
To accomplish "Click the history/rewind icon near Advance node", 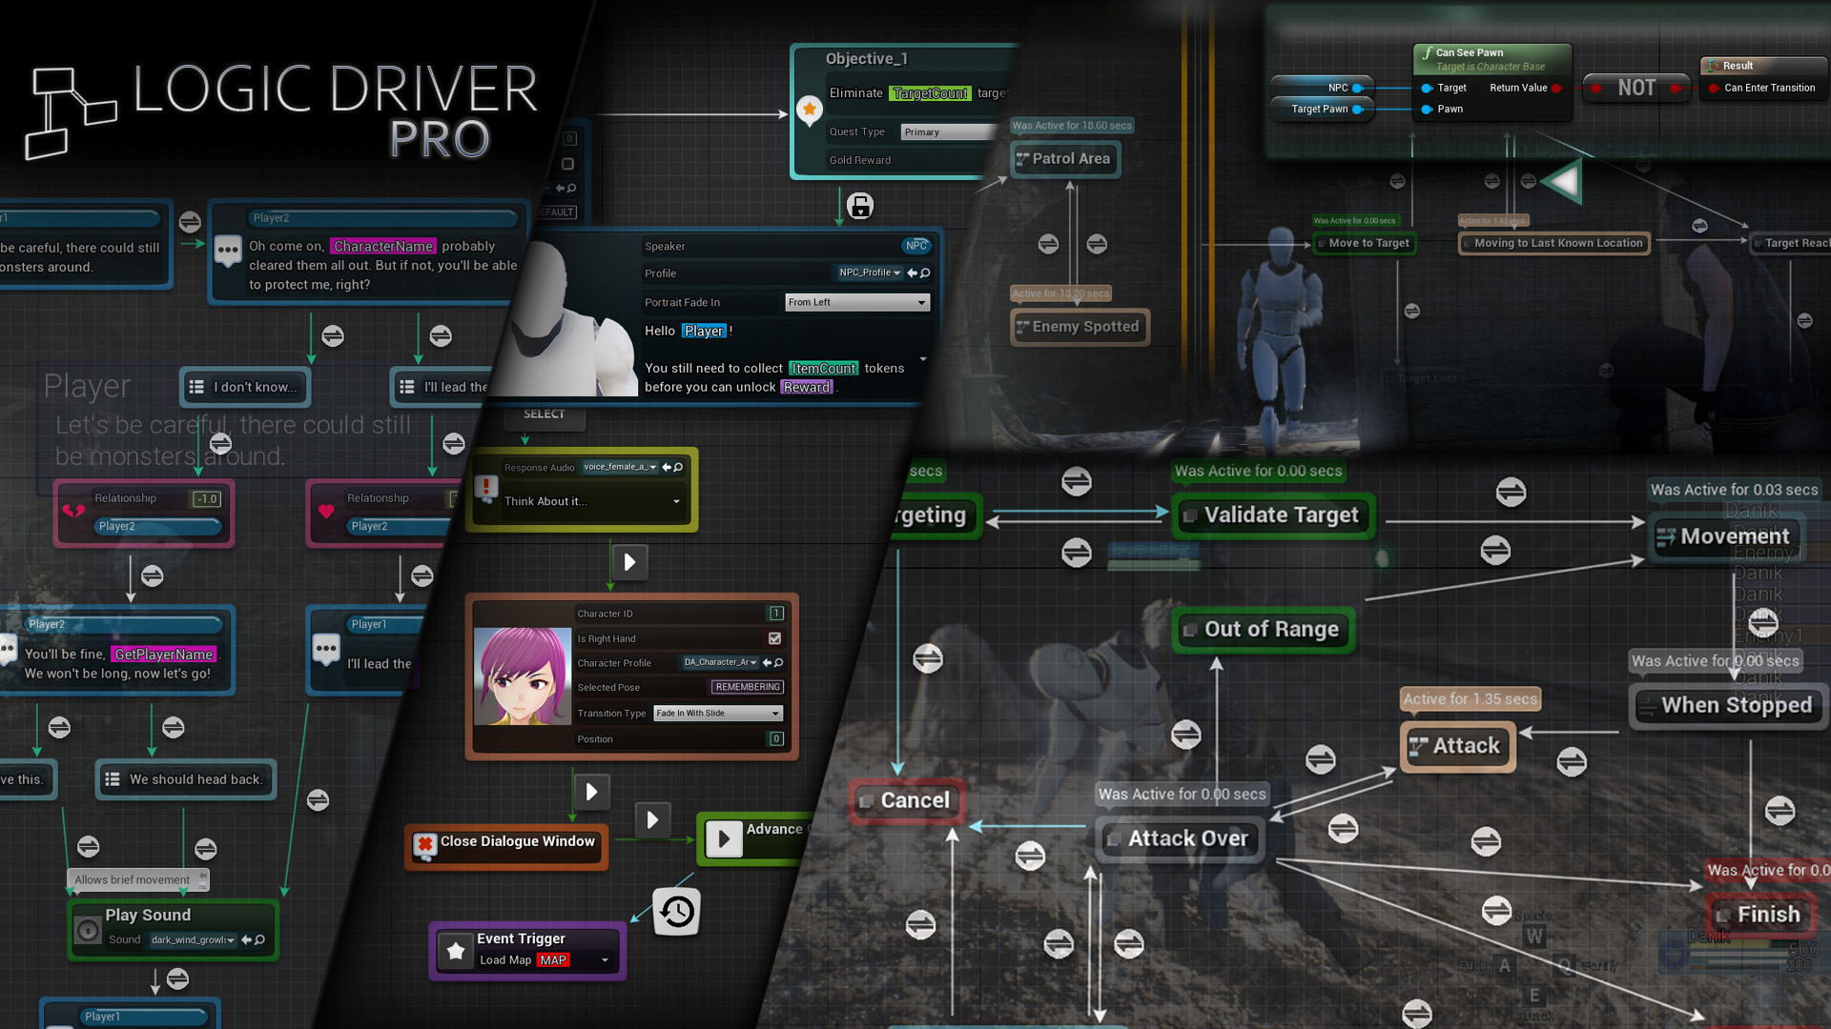I will pyautogui.click(x=675, y=908).
